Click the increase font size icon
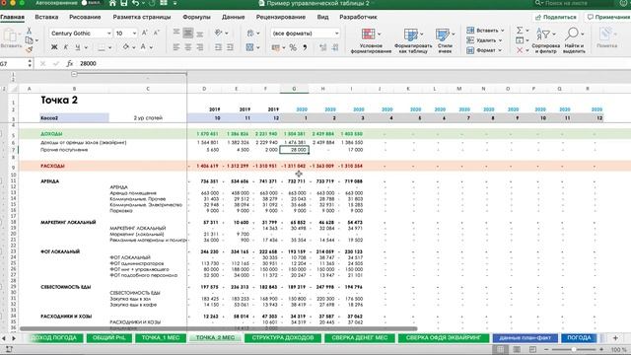 click(145, 33)
